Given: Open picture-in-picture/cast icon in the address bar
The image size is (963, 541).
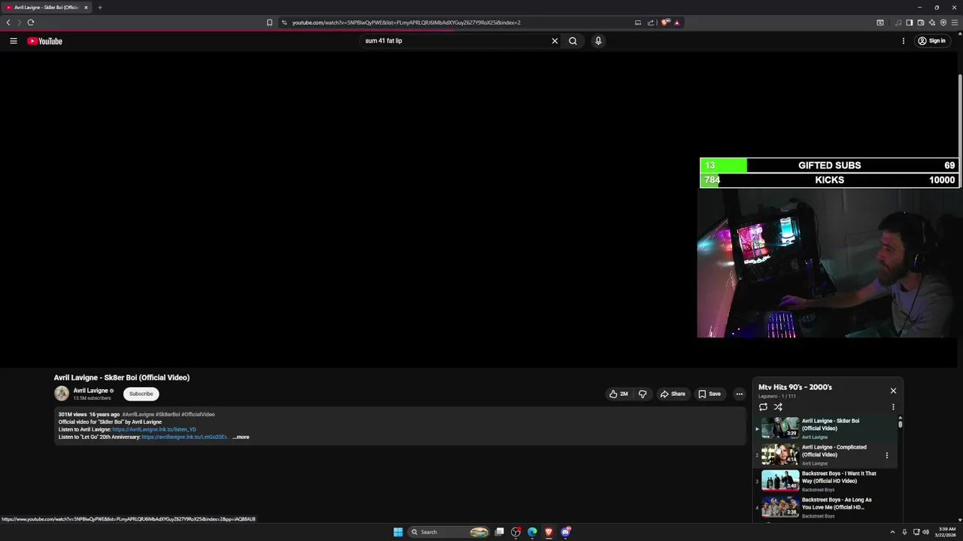Looking at the screenshot, I should [x=638, y=23].
